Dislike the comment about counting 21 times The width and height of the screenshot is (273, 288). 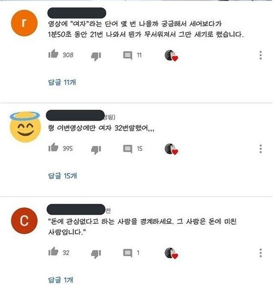[x=96, y=56]
